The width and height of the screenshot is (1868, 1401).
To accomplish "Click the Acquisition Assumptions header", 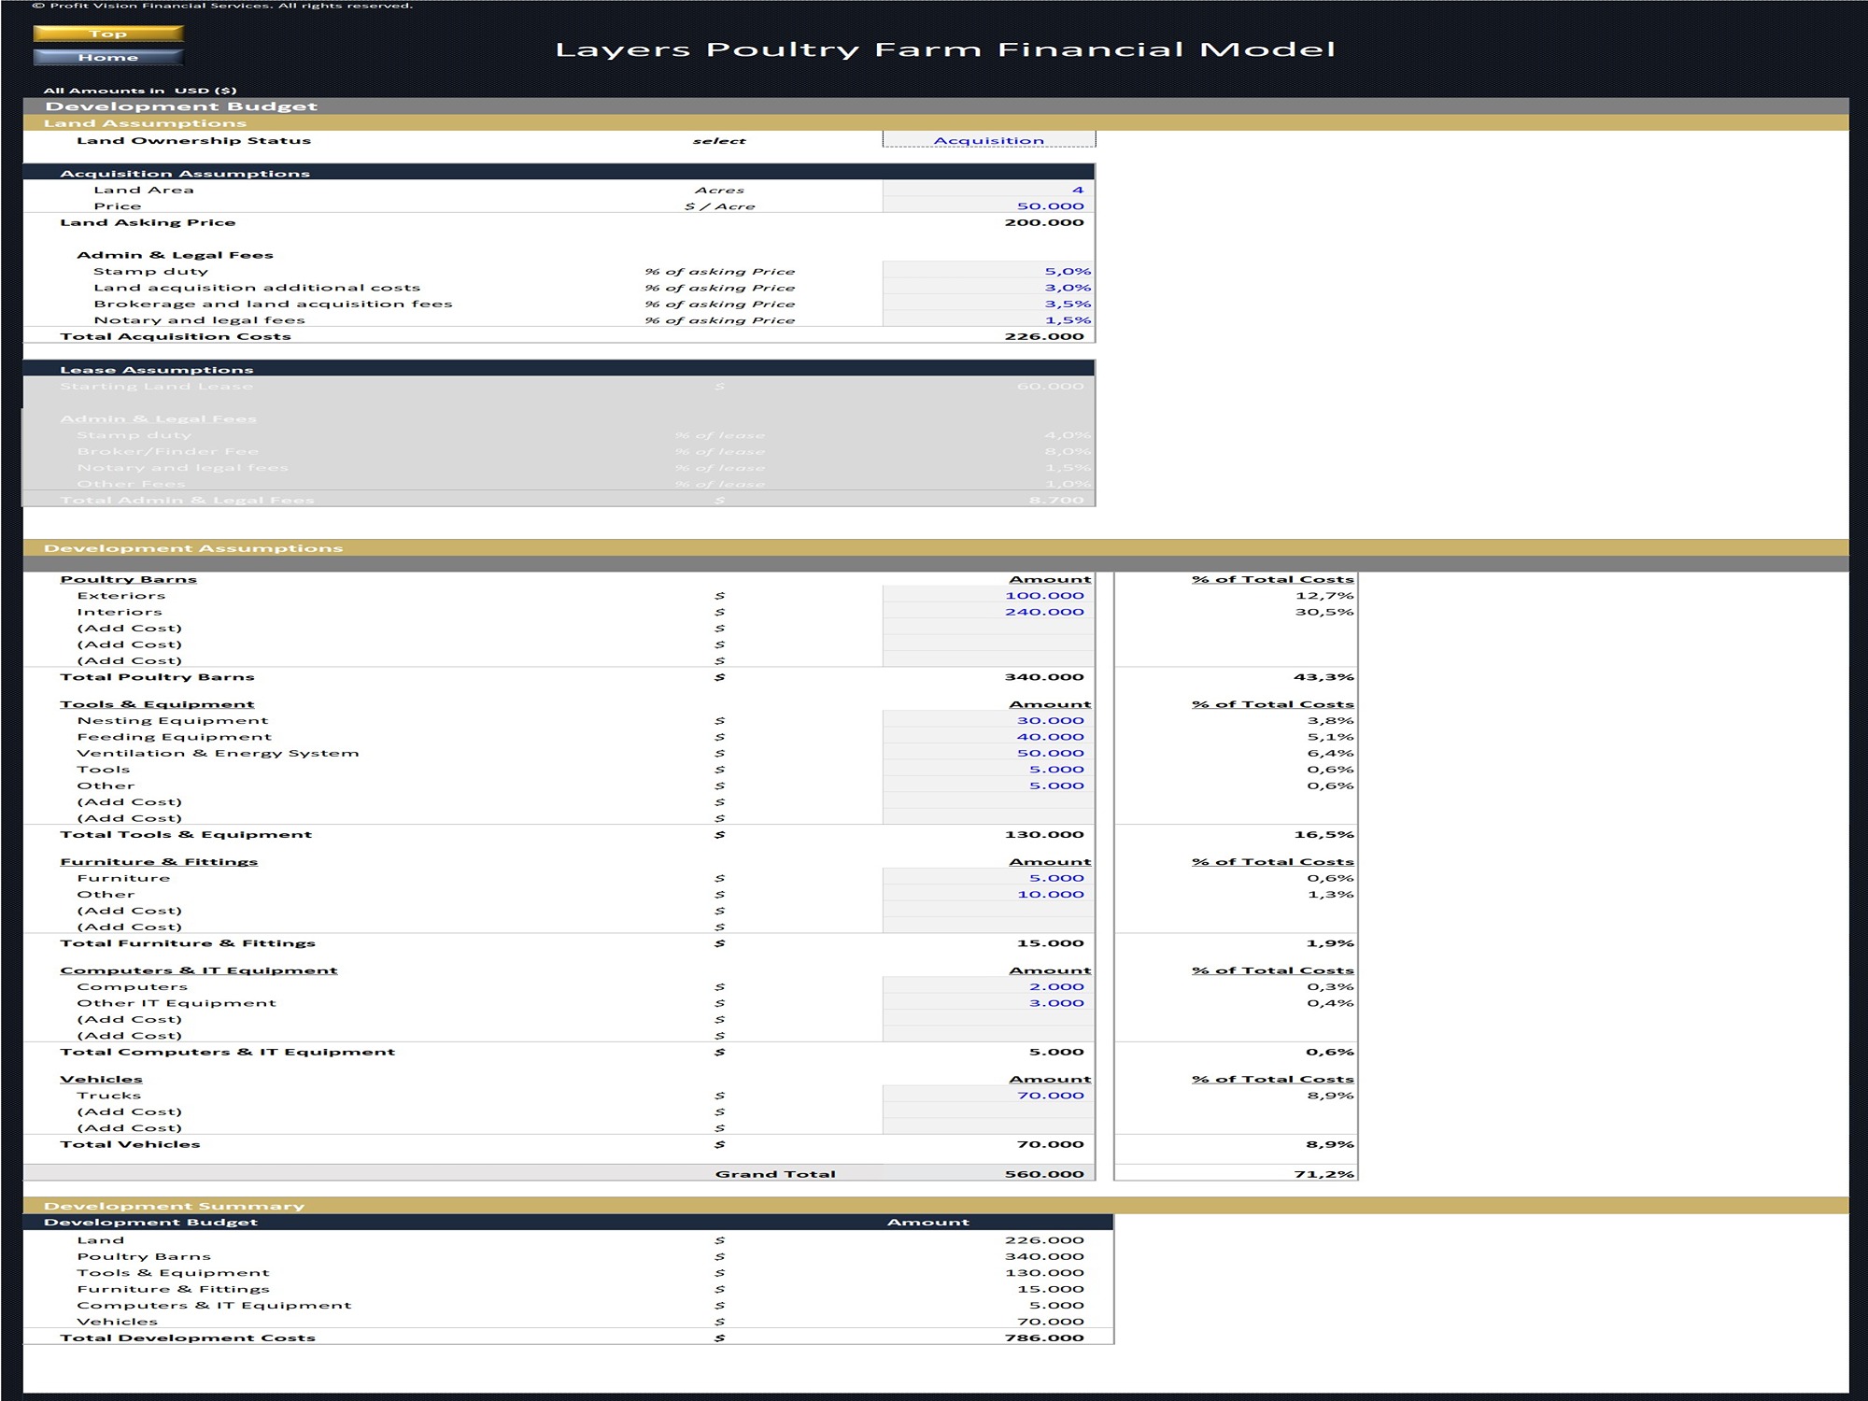I will pos(559,173).
